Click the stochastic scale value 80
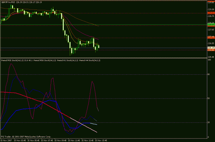Screen dimensions: 215x142 (209, 74)
